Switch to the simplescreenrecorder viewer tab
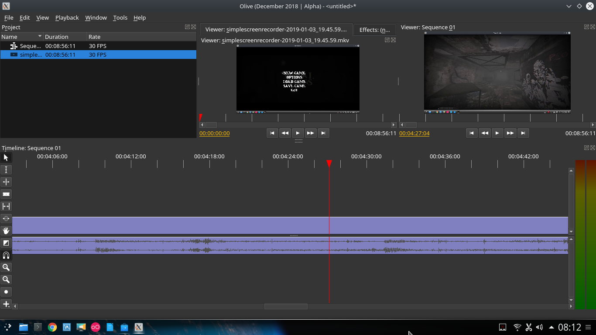 277,30
